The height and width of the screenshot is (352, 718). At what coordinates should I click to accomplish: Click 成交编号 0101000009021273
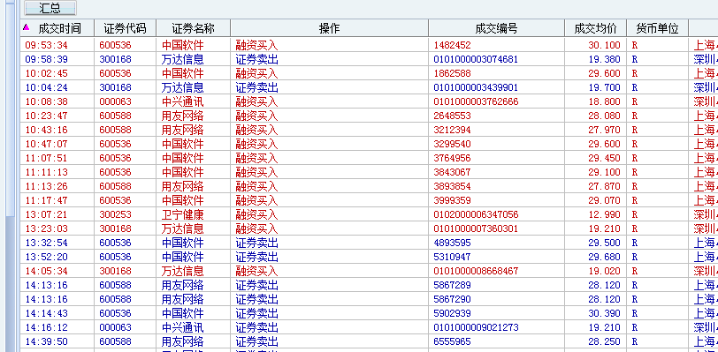click(x=476, y=328)
